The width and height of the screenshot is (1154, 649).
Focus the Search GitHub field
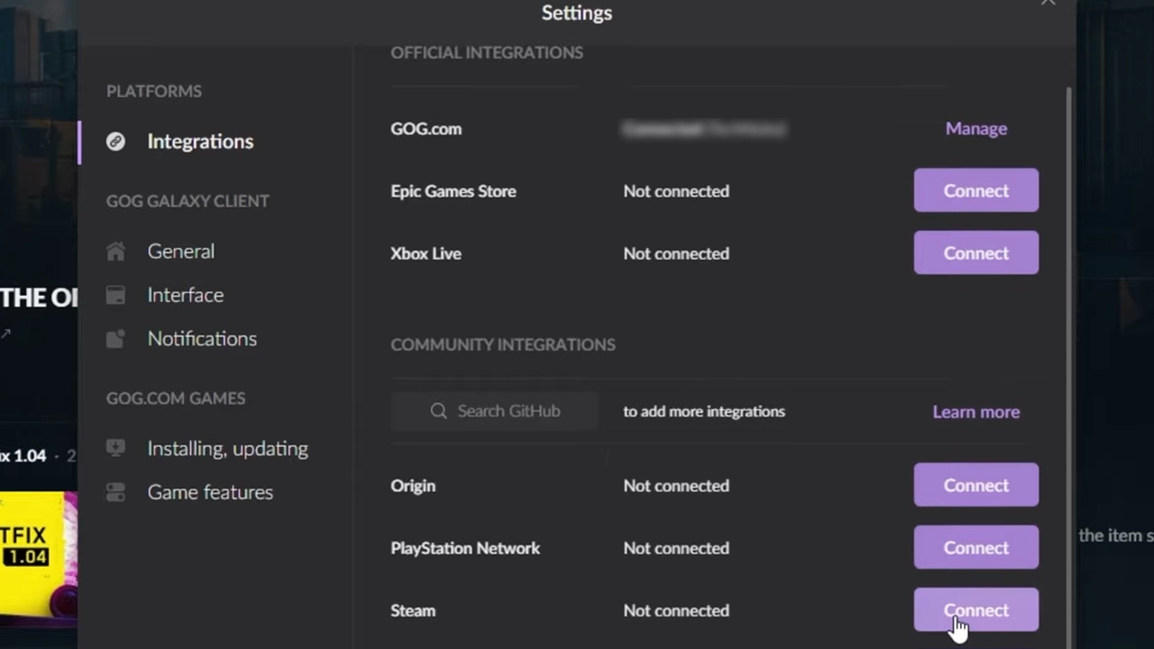pos(494,411)
